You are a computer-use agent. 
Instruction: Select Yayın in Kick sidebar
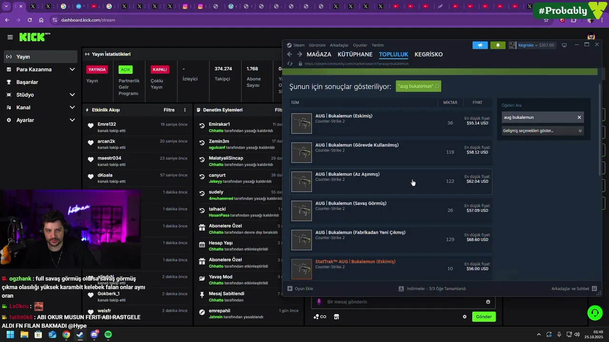pos(40,57)
